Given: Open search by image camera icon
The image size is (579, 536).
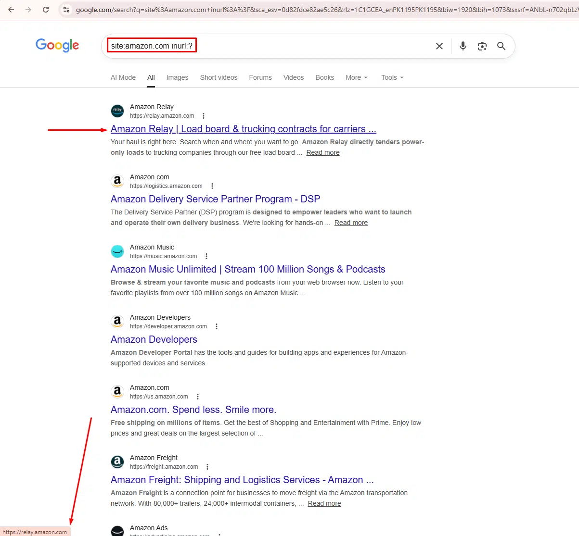Looking at the screenshot, I should pos(482,46).
